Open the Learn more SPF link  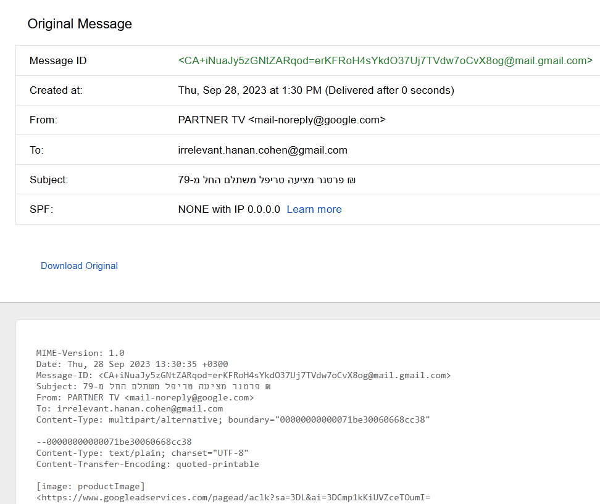[x=314, y=210]
